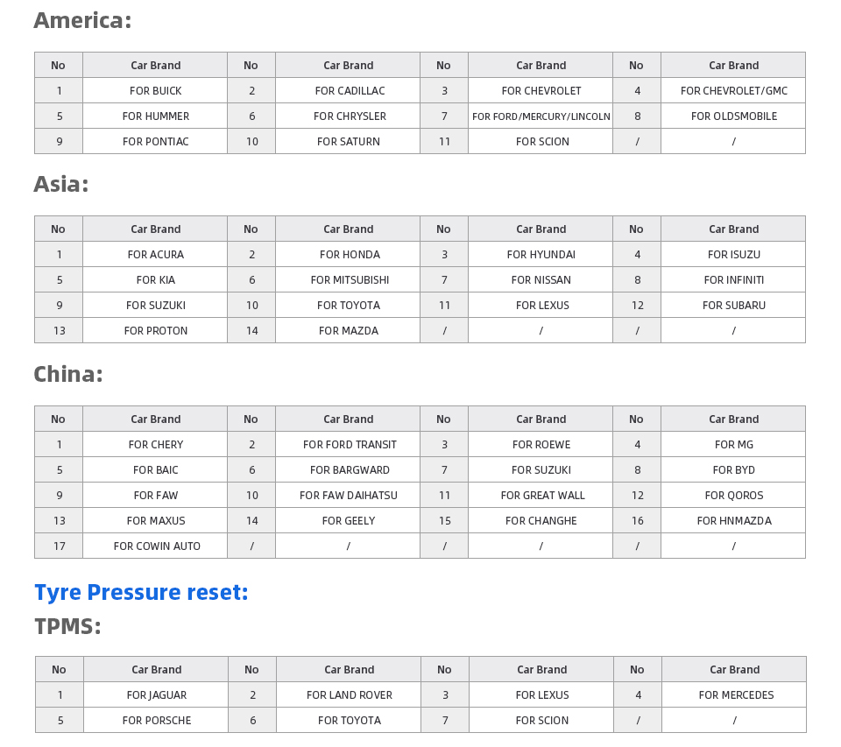The height and width of the screenshot is (747, 841).
Task: Click the China section heading
Action: (x=68, y=374)
